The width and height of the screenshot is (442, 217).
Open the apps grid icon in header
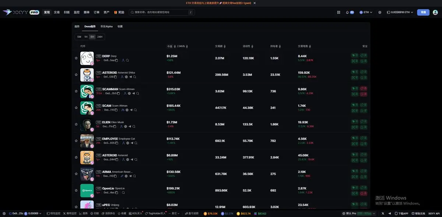[338, 12]
